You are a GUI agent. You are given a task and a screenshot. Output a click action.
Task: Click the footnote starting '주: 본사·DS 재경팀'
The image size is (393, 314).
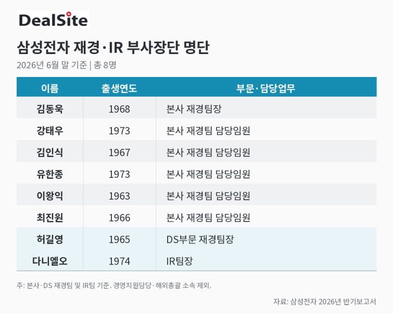click(x=114, y=285)
